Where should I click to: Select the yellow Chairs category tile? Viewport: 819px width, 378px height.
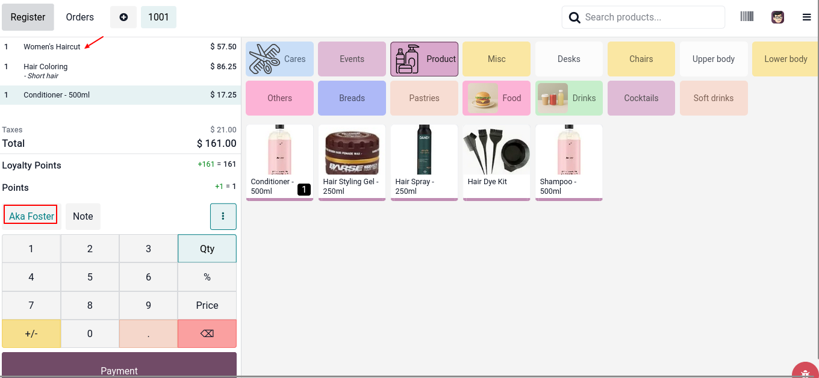pyautogui.click(x=641, y=59)
